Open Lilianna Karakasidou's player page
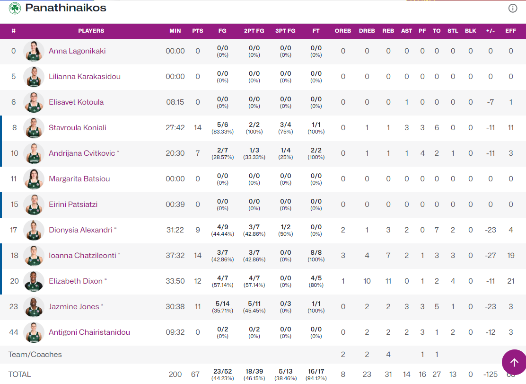Viewport: 526px width, 384px height. coord(85,77)
